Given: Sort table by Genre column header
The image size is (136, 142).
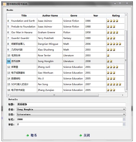Looking at the screenshot, I should coord(74,15).
